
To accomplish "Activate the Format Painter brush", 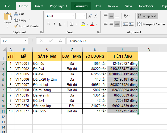I will (x=16, y=26).
